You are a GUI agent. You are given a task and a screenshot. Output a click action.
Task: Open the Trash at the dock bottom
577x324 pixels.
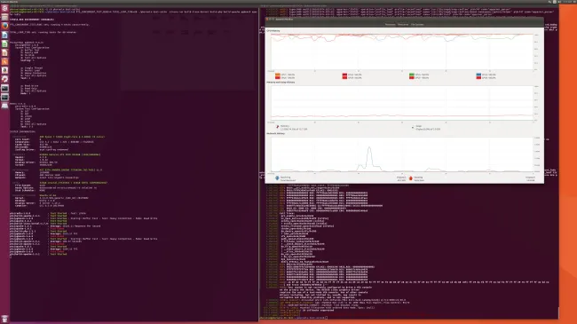tap(4, 319)
